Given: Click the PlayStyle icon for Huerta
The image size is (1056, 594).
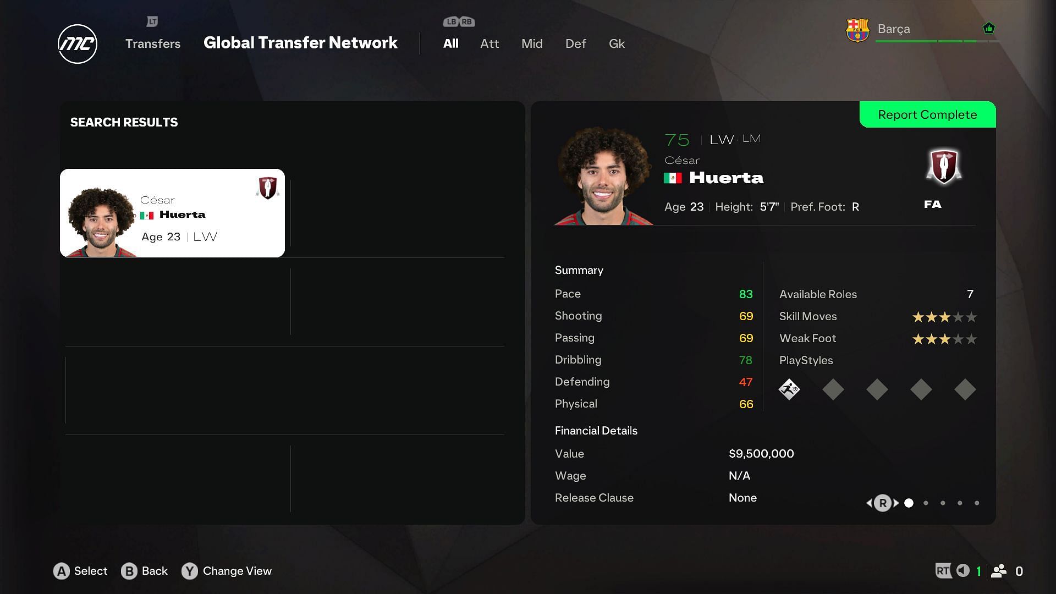Looking at the screenshot, I should pos(790,389).
